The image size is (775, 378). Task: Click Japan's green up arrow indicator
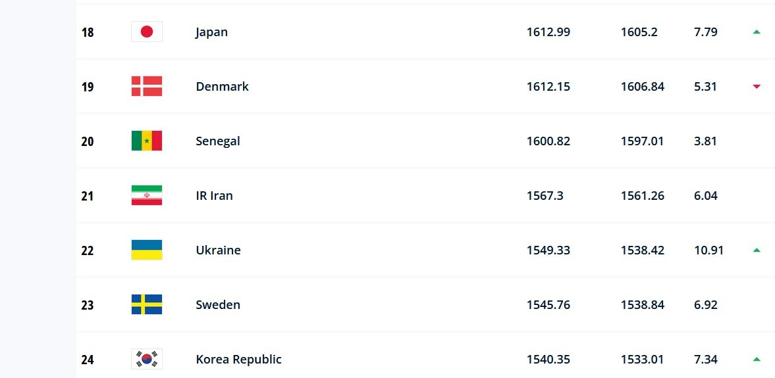[x=757, y=32]
